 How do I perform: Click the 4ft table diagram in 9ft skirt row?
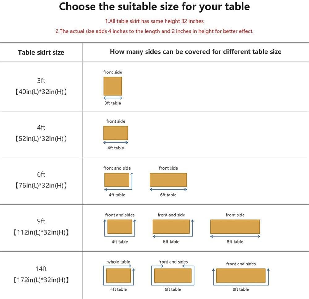120,227
